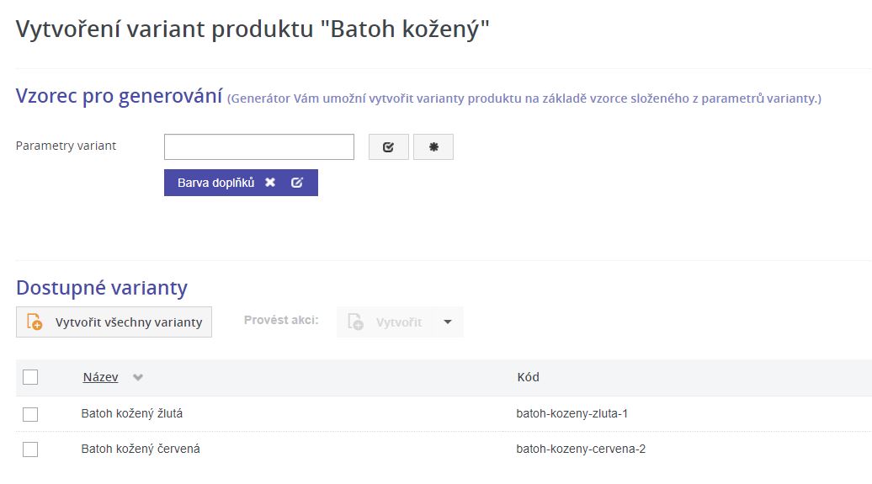Select the text Batoh kožený žlutá

coord(132,413)
